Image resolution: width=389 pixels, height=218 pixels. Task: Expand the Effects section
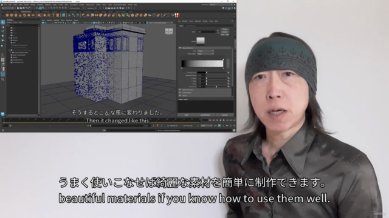[180, 96]
